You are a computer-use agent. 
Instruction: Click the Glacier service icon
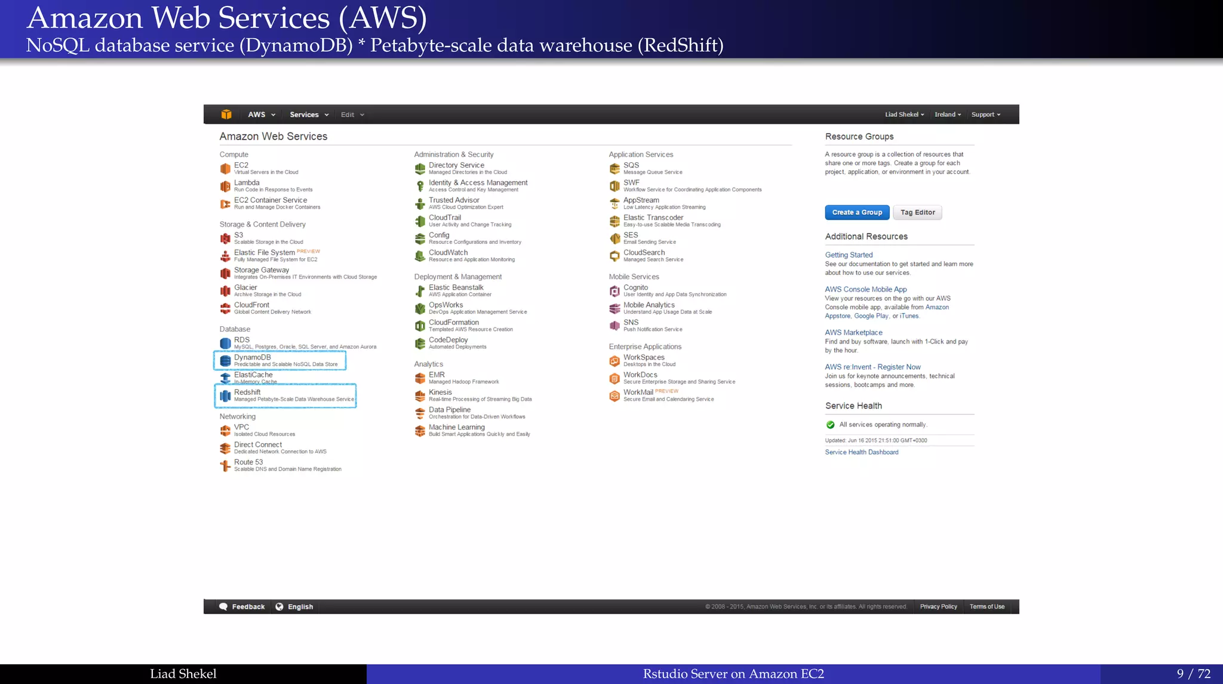coord(225,291)
